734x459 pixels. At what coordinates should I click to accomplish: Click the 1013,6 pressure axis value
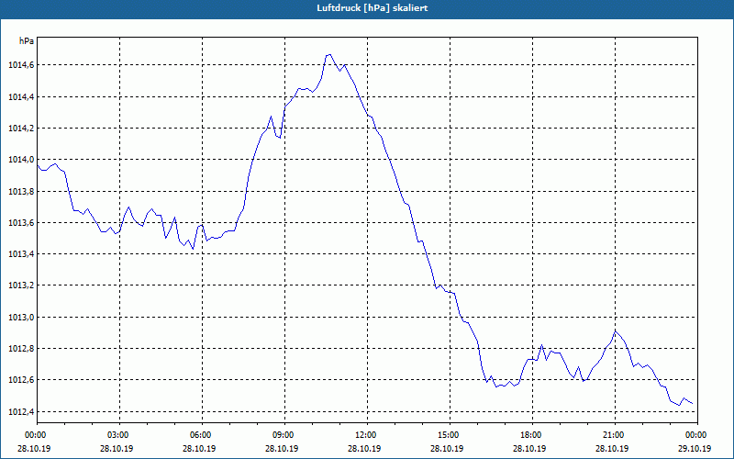[21, 223]
